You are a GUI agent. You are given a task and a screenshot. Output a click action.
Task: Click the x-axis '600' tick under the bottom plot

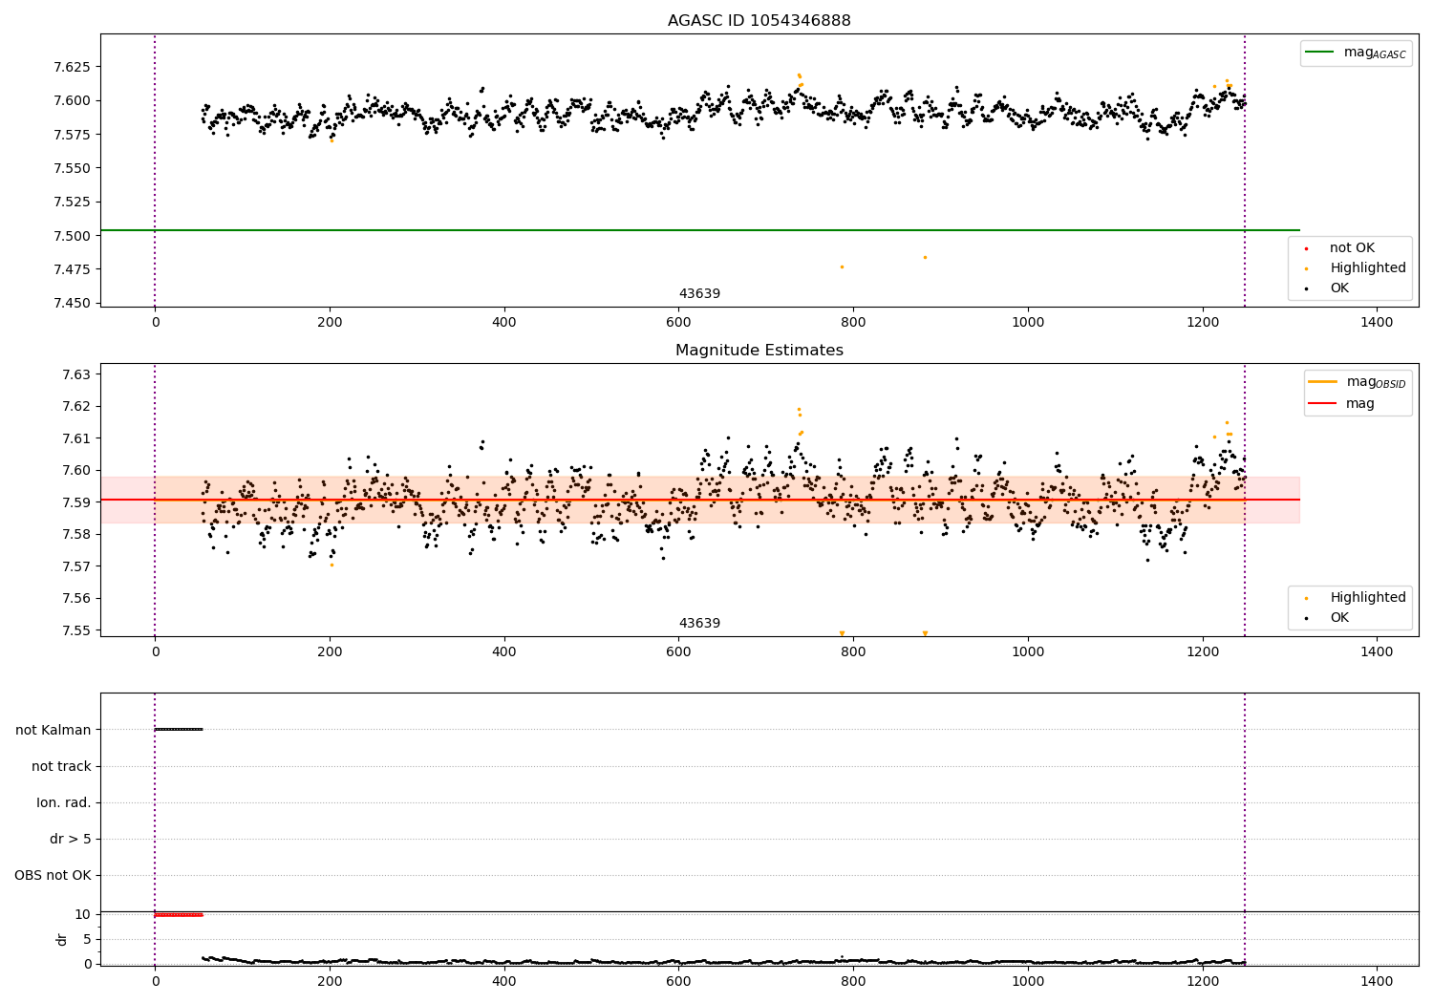tap(678, 981)
